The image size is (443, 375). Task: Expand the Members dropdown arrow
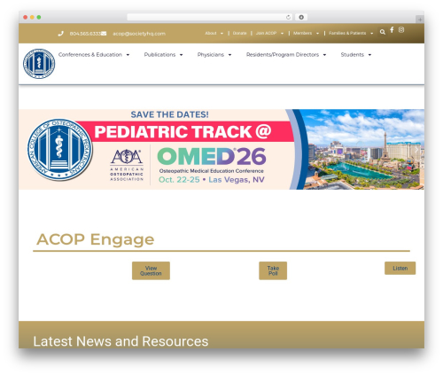point(317,34)
